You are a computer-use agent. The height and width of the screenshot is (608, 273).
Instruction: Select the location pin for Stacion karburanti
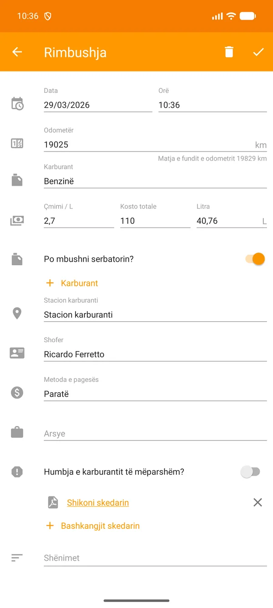[17, 313]
